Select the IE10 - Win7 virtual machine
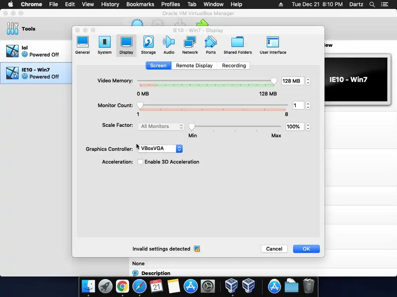 click(x=36, y=73)
